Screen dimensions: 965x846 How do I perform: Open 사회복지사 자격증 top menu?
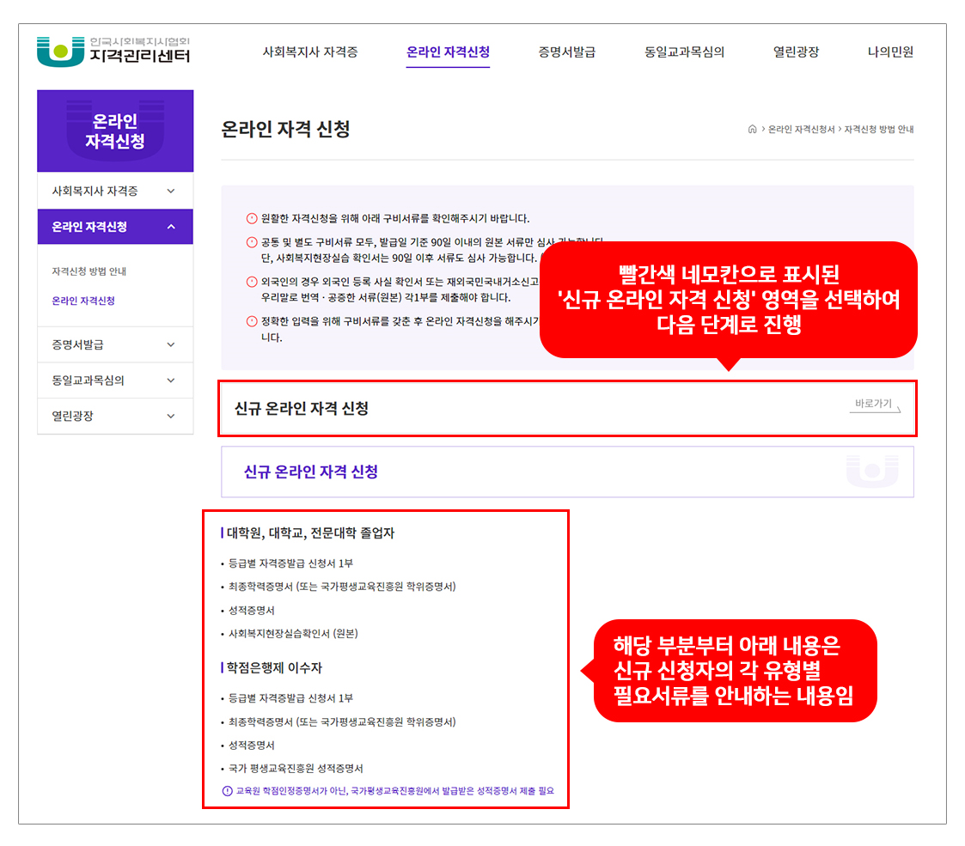click(310, 52)
